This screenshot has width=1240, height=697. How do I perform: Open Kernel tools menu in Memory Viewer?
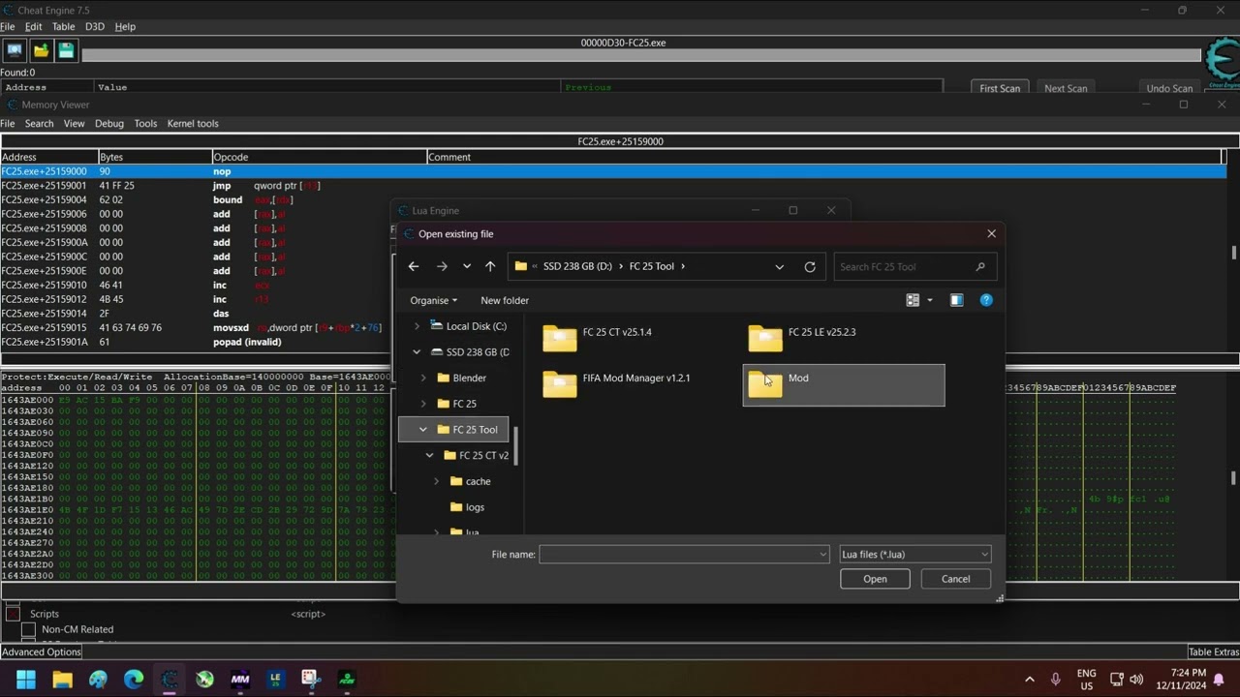tap(193, 124)
